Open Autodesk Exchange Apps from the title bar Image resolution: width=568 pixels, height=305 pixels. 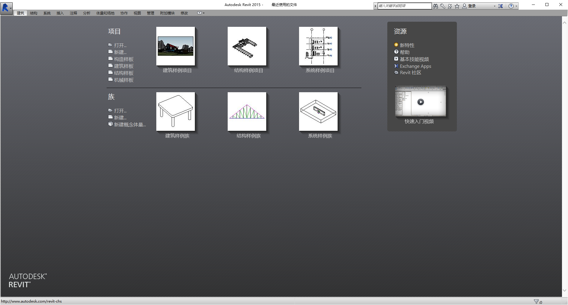[x=500, y=6]
